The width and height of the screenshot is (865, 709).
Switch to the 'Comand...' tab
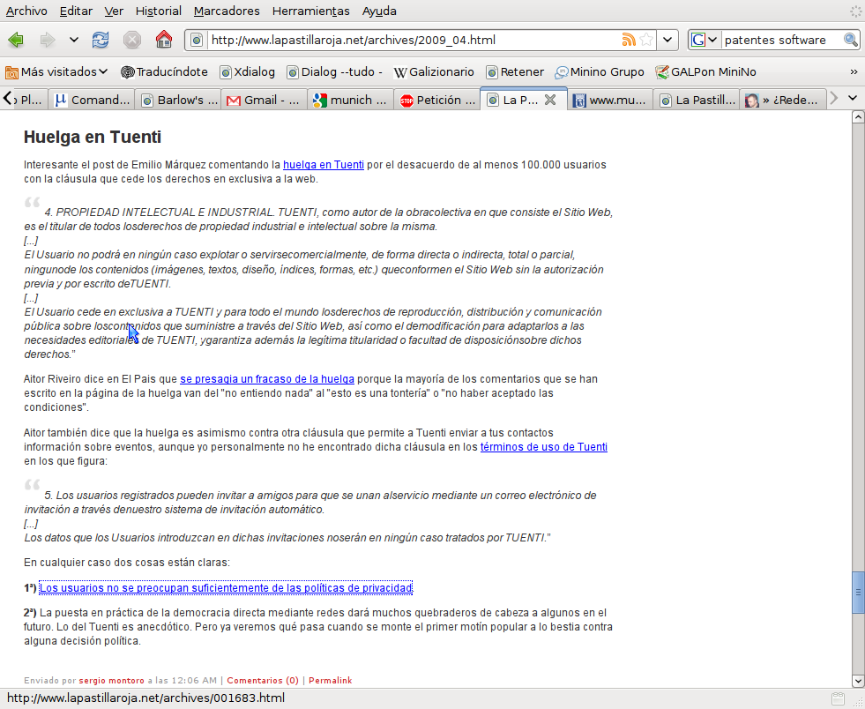(x=92, y=100)
